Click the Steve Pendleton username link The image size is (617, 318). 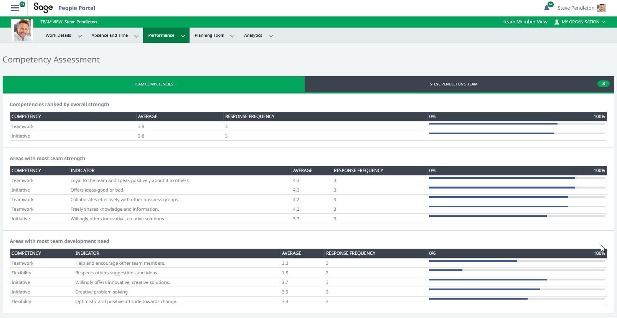pos(576,8)
